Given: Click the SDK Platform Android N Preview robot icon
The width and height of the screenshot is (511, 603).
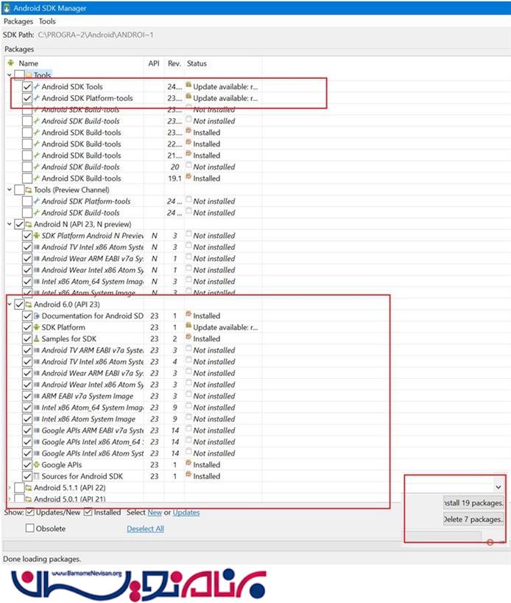Looking at the screenshot, I should (x=37, y=236).
